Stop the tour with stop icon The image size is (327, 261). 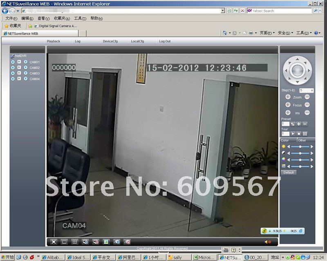click(x=299, y=134)
